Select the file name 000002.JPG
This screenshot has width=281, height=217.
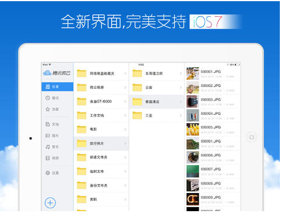(211, 86)
